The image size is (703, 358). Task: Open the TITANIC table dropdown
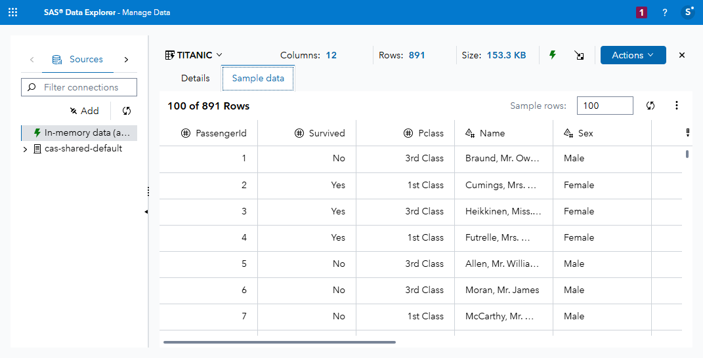coord(194,55)
